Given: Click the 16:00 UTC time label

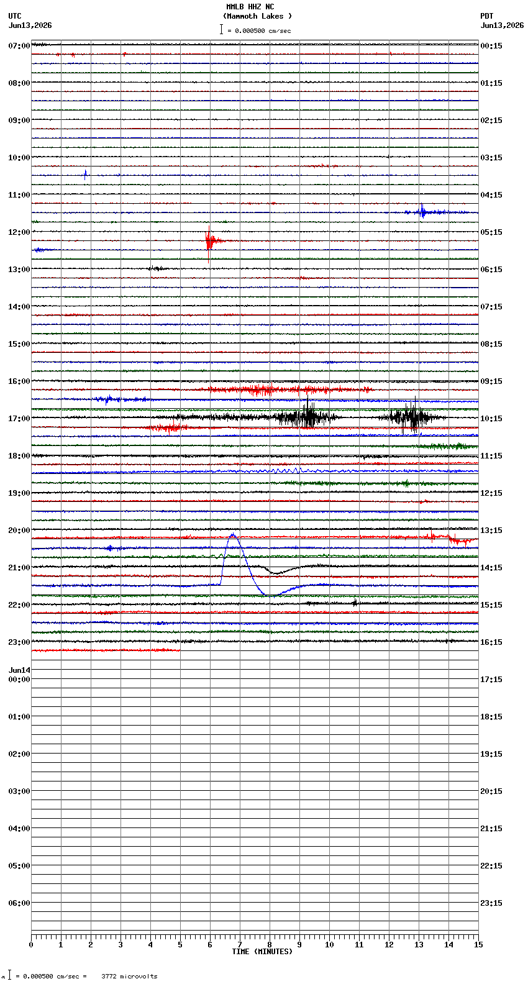Looking at the screenshot, I should [x=19, y=381].
